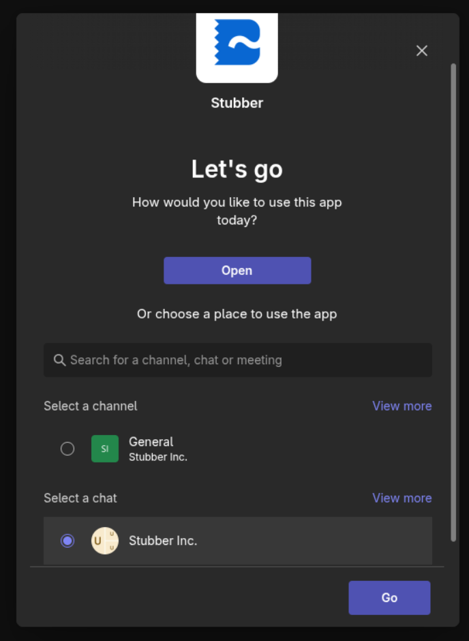
Task: Select the General channel radio button
Action: pos(67,449)
